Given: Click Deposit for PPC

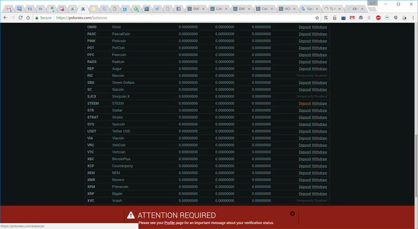Looking at the screenshot, I should point(305,55).
